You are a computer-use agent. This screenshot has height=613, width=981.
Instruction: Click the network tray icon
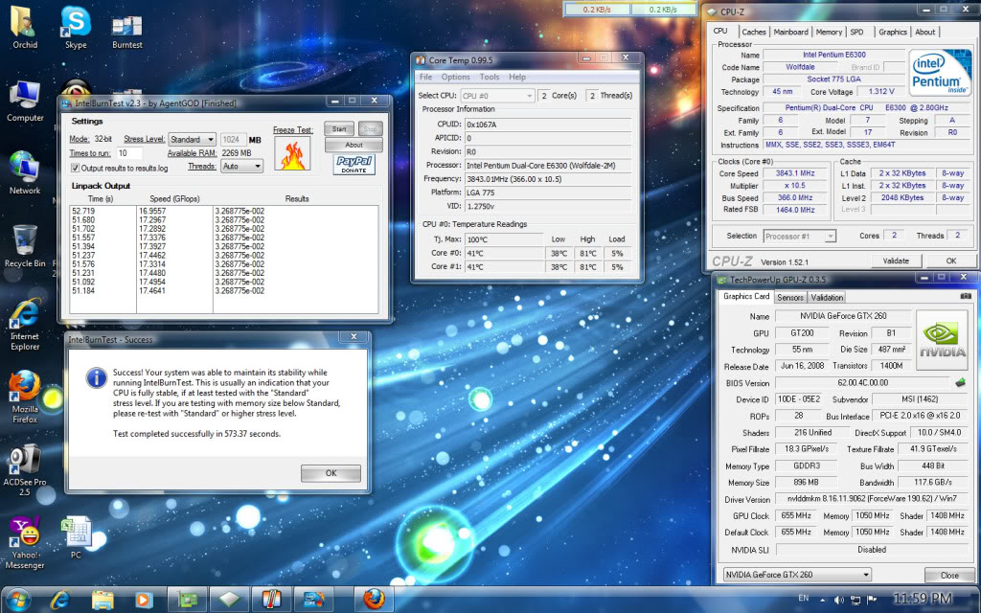coord(856,600)
